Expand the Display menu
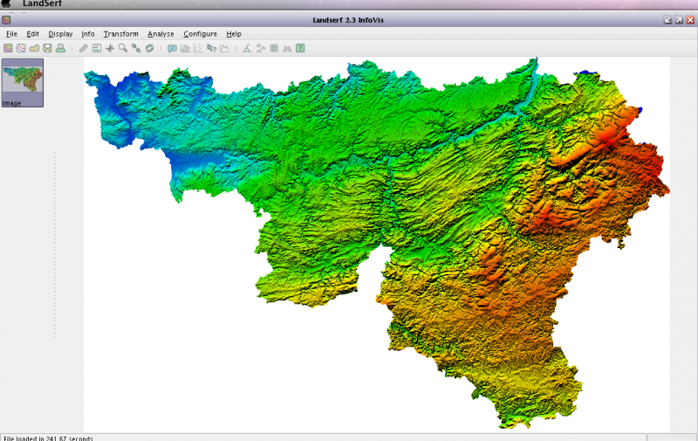Screen dimensions: 698x441 [x=60, y=34]
